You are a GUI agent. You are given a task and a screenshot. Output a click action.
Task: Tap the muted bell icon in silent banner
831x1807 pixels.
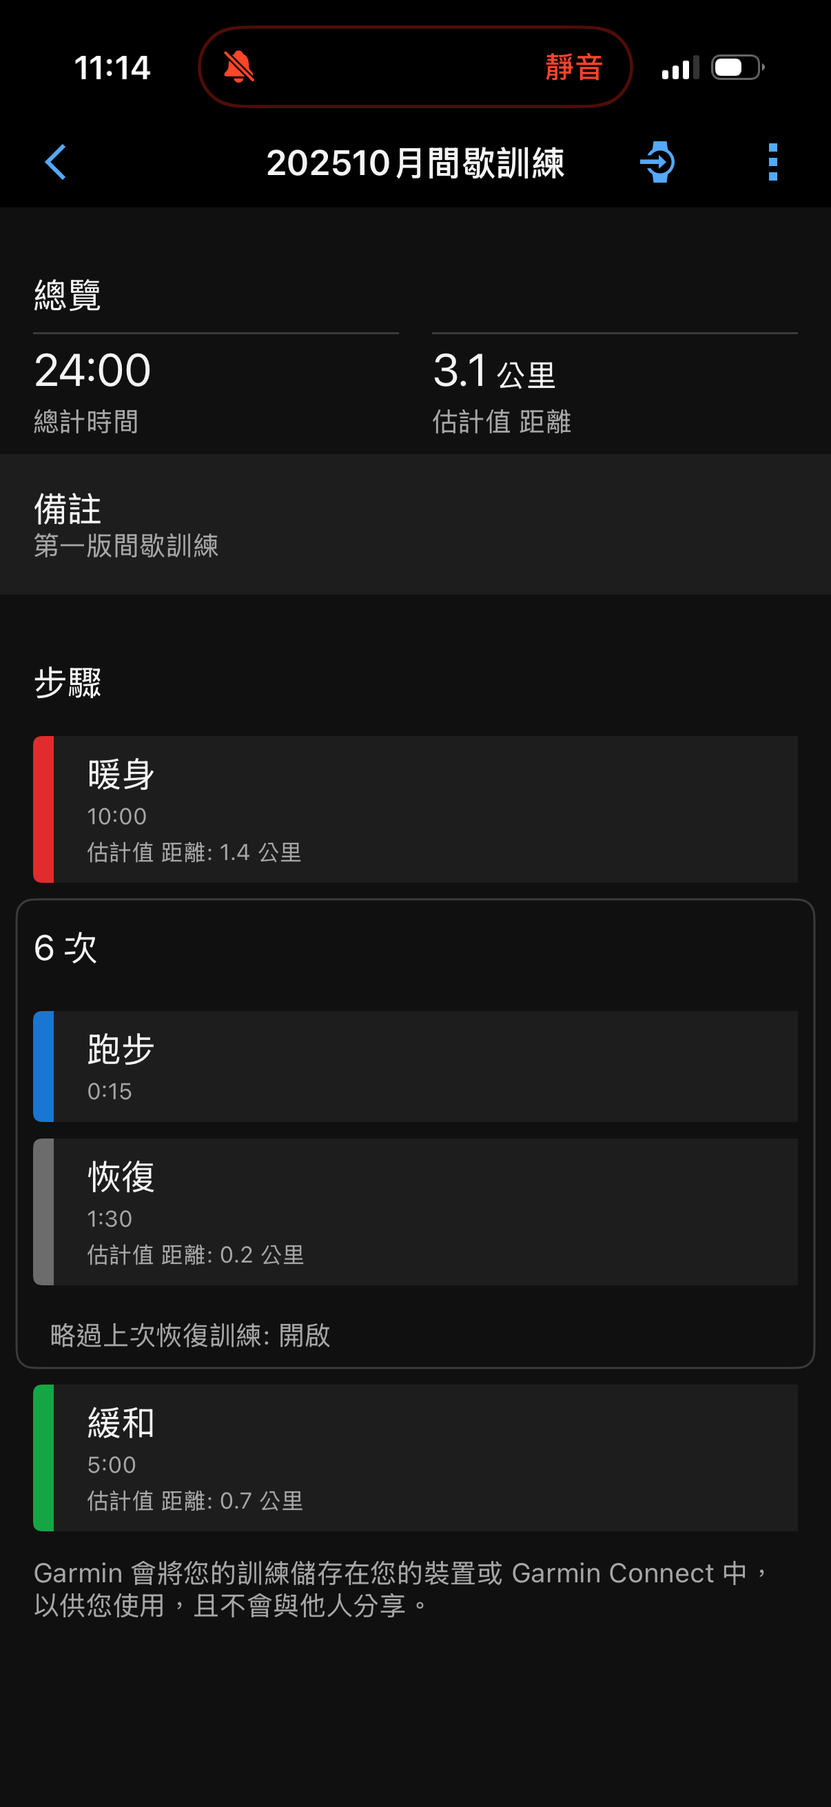coord(237,68)
